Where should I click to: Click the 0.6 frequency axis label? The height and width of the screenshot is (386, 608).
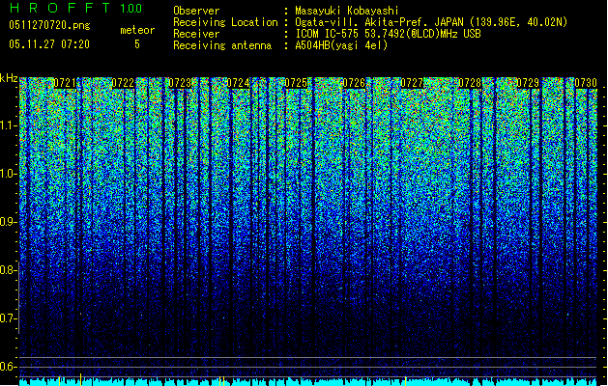click(x=8, y=367)
